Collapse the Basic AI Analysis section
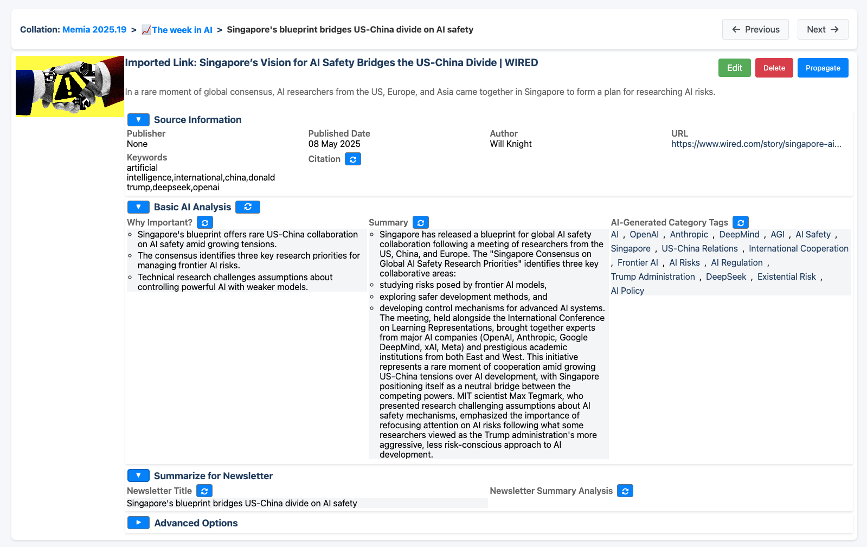The image size is (867, 547). [x=138, y=207]
